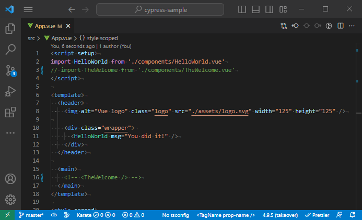Image resolution: width=362 pixels, height=220 pixels.
Task: Open notifications bell in status bar
Action: [x=352, y=215]
